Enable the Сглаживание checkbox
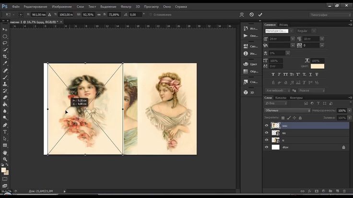This screenshot has height=198, width=353. click(x=150, y=15)
